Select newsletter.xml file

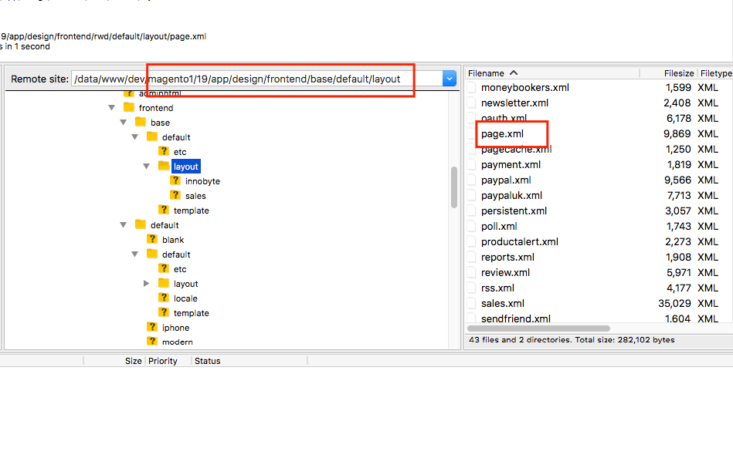514,103
